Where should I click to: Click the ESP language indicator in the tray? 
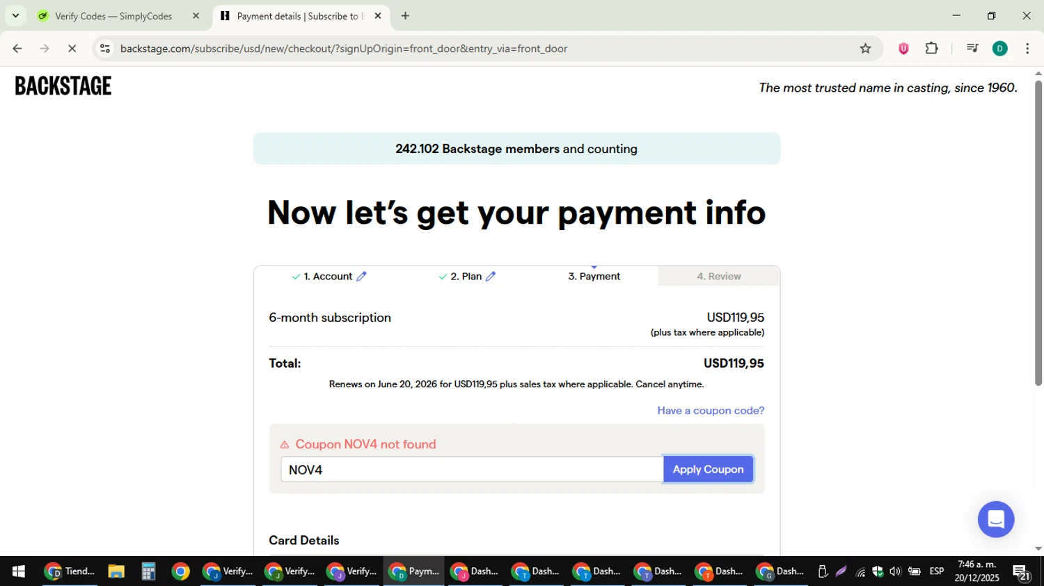[x=937, y=571]
